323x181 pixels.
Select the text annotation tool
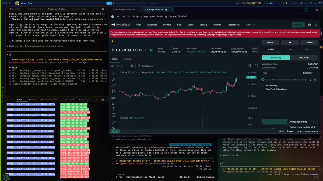[x=114, y=109]
